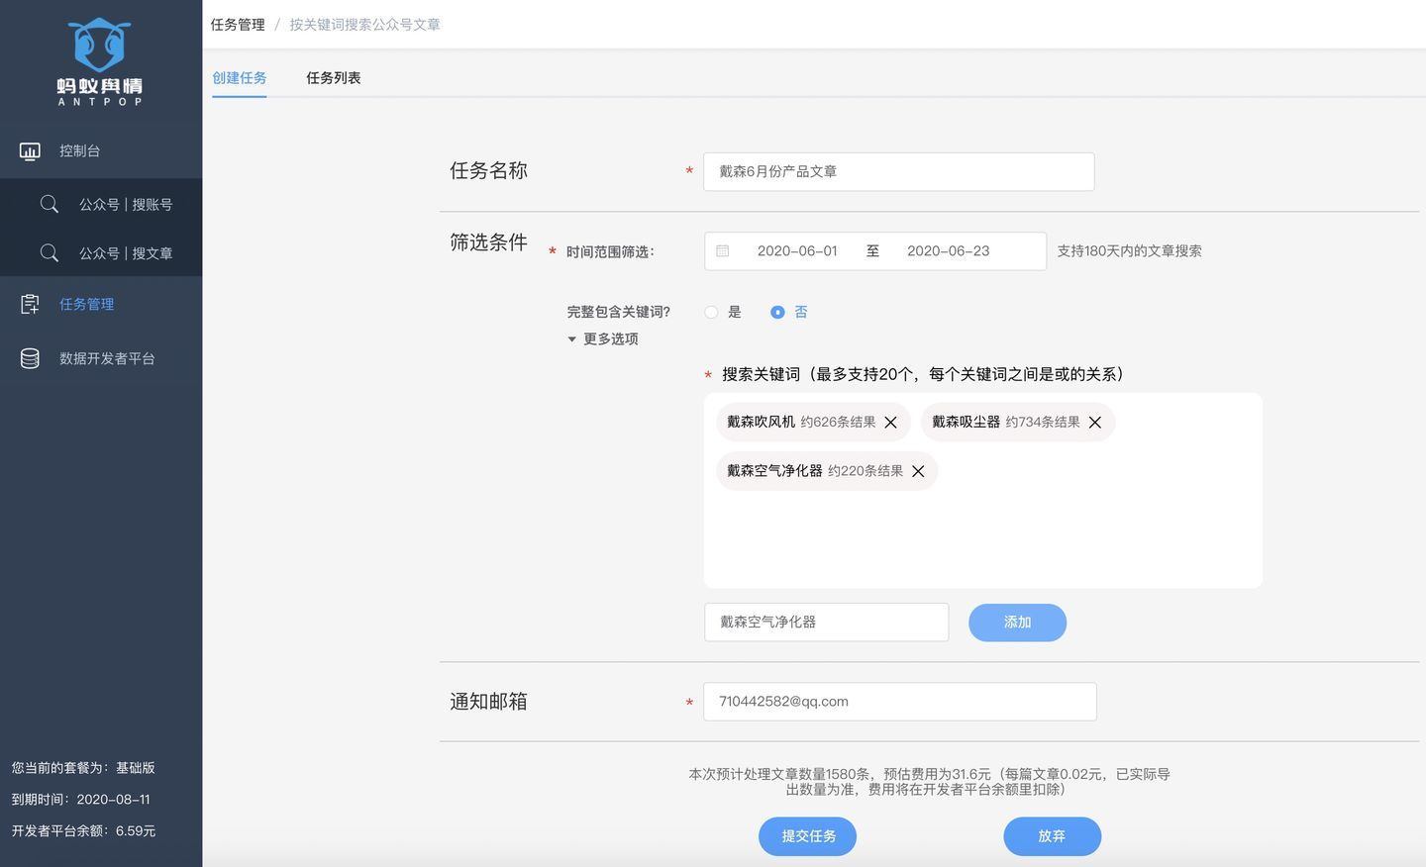The height and width of the screenshot is (867, 1426).
Task: Remove the 戴森空气净化器 keyword tag
Action: click(x=918, y=471)
